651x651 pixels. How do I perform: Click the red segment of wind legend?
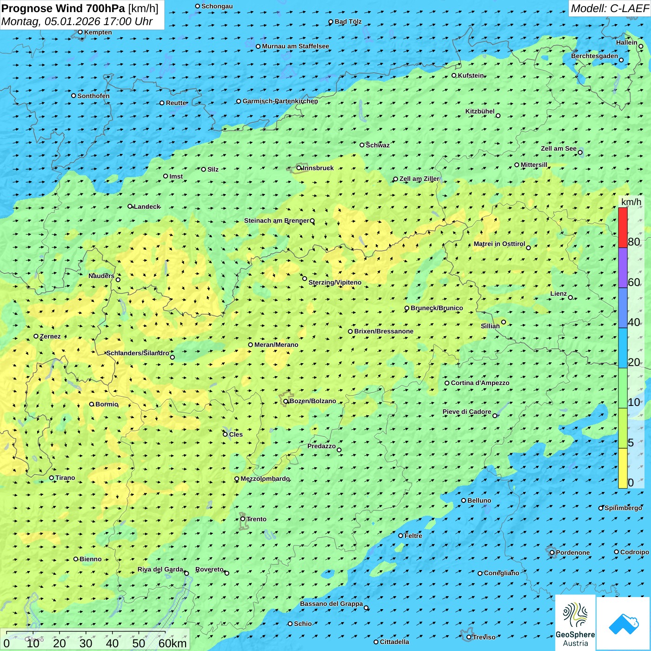coord(623,227)
